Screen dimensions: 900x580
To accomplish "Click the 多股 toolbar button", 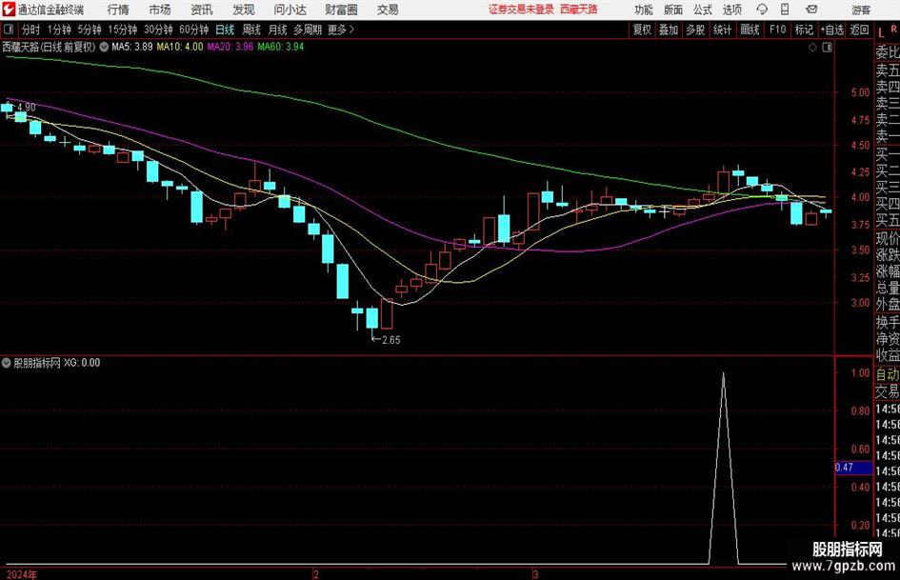I will (695, 30).
